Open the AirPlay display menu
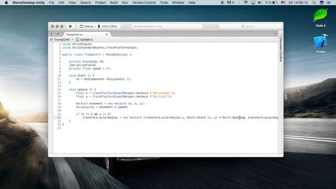336x189 pixels. point(253,3)
